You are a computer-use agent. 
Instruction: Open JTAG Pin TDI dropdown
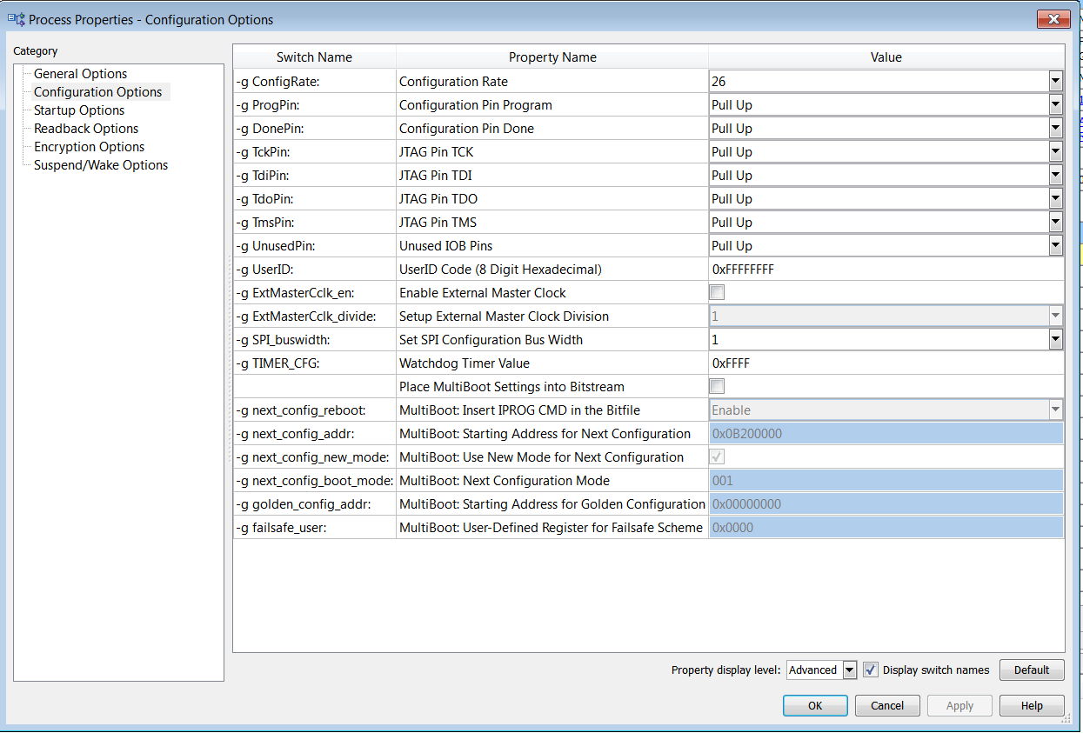coord(1055,175)
